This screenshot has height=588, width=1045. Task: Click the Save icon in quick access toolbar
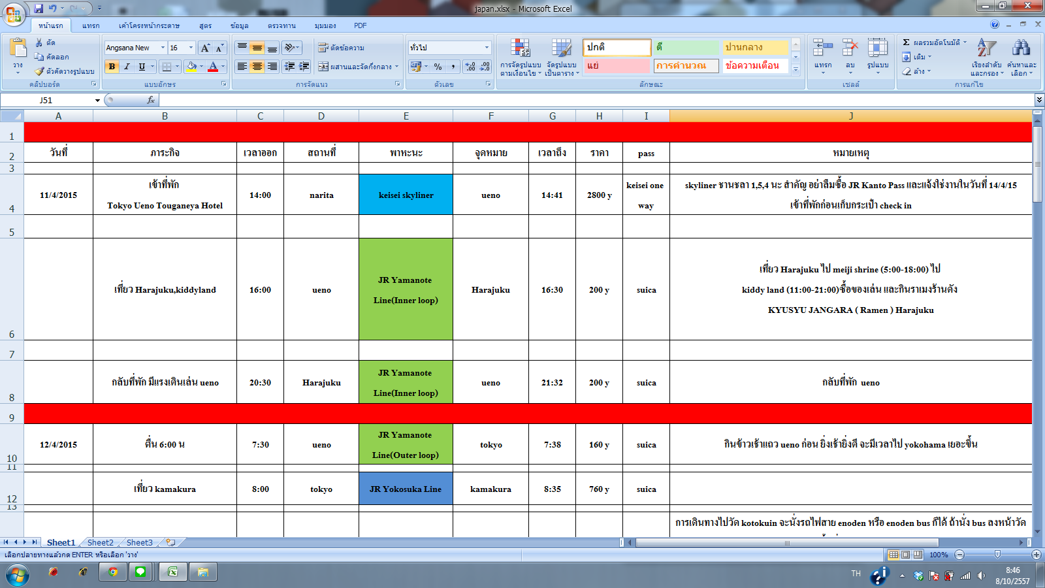coord(39,8)
